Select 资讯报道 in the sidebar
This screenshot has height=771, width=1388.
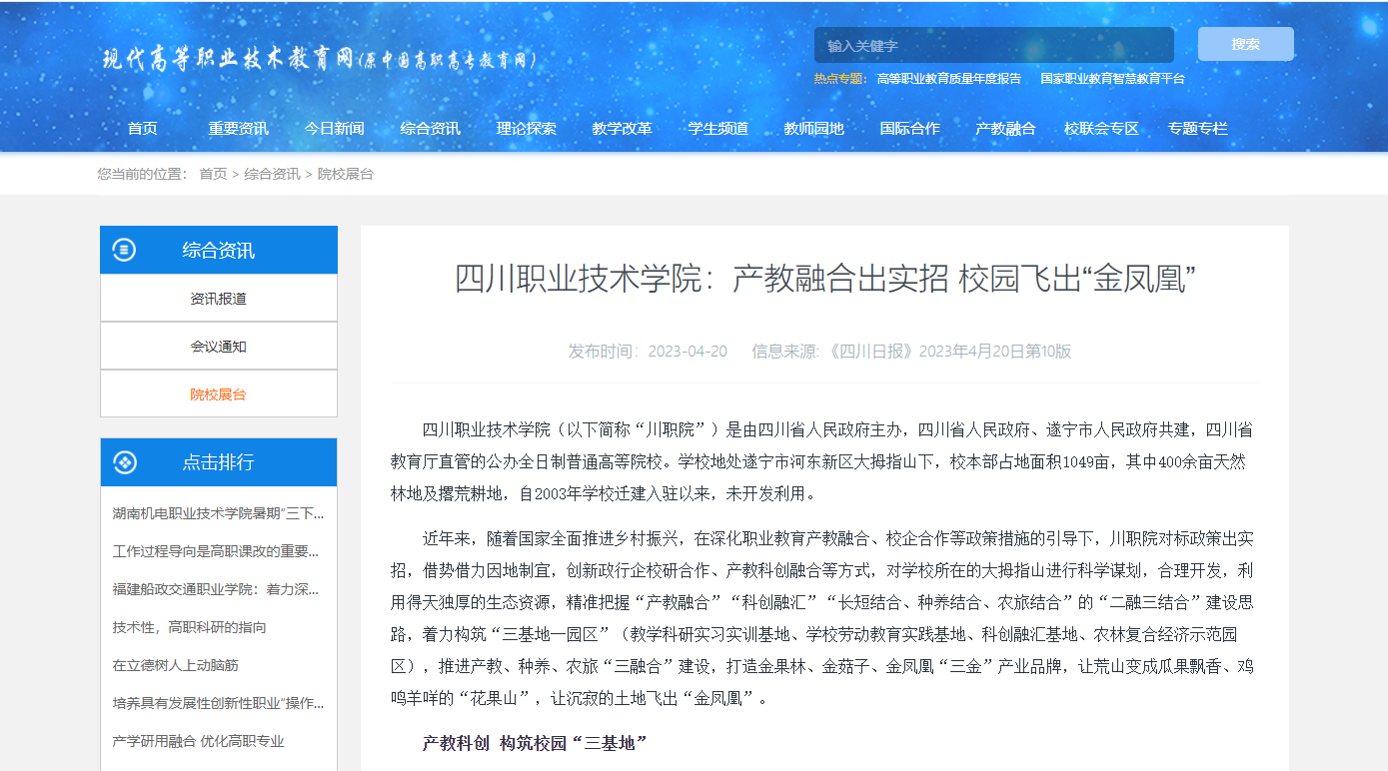tap(218, 299)
